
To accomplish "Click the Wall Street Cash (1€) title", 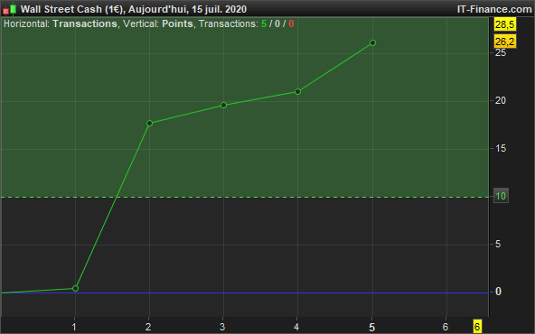I will coord(71,9).
